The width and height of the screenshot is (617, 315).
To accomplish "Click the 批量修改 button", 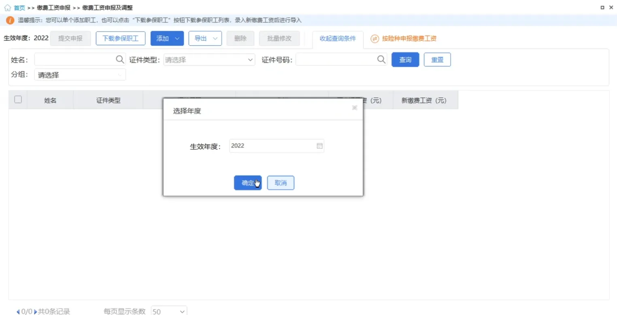I will [x=279, y=38].
